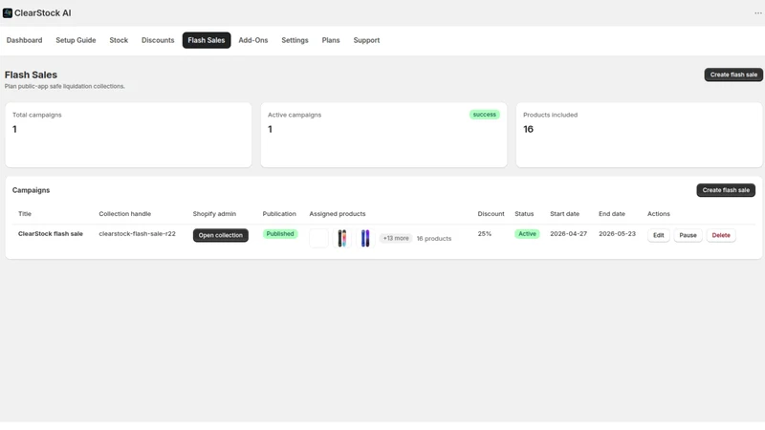Click the top Create flash sale button
Image resolution: width=765 pixels, height=430 pixels.
coord(733,75)
